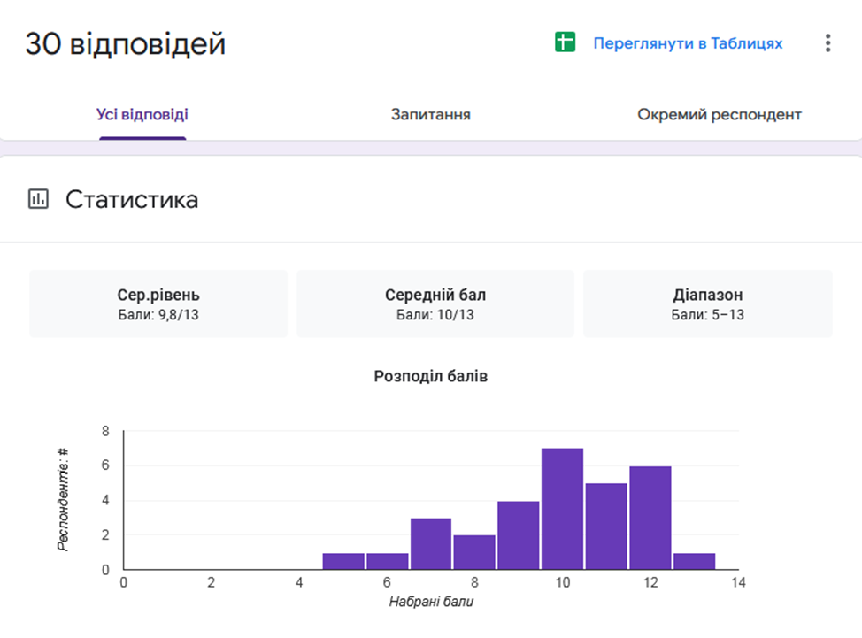Click the histogram bar at score 10

tap(562, 509)
